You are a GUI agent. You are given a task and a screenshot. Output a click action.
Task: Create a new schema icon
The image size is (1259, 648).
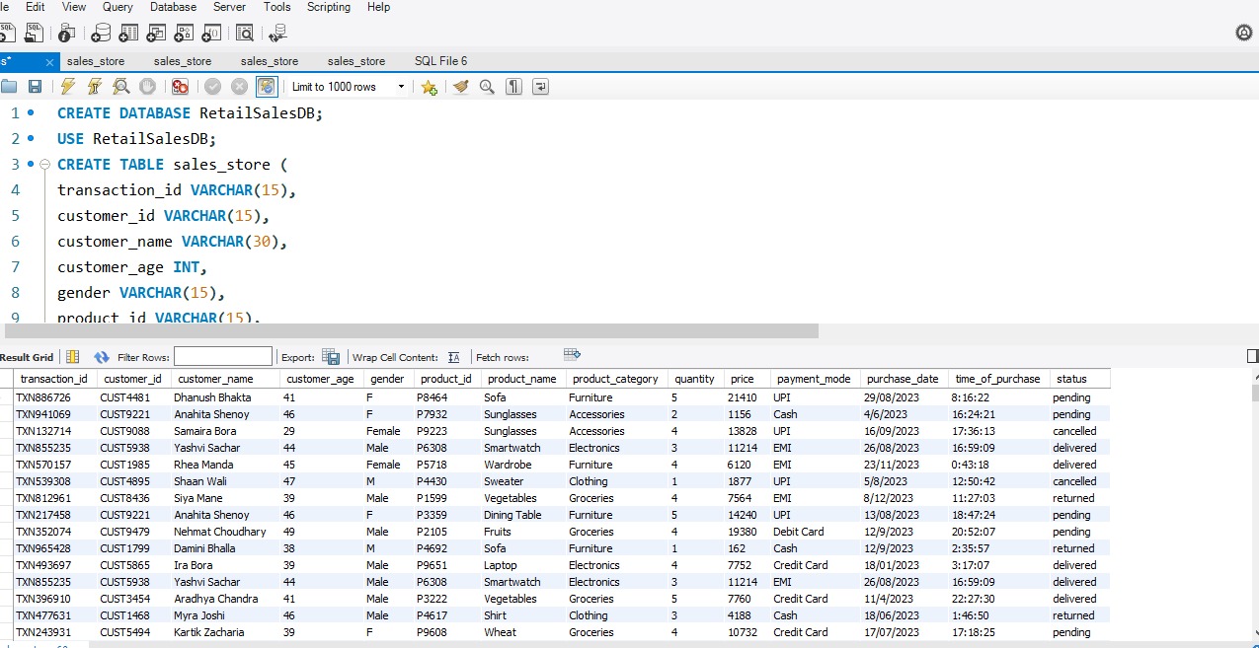click(101, 34)
